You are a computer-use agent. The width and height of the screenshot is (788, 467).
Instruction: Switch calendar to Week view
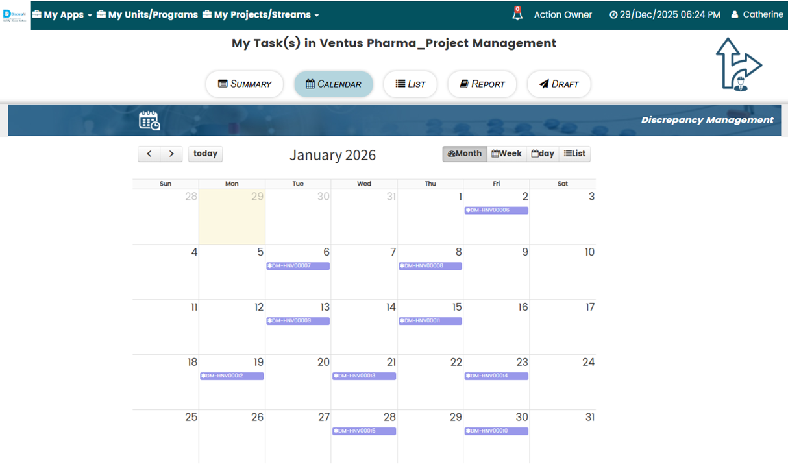[507, 154]
